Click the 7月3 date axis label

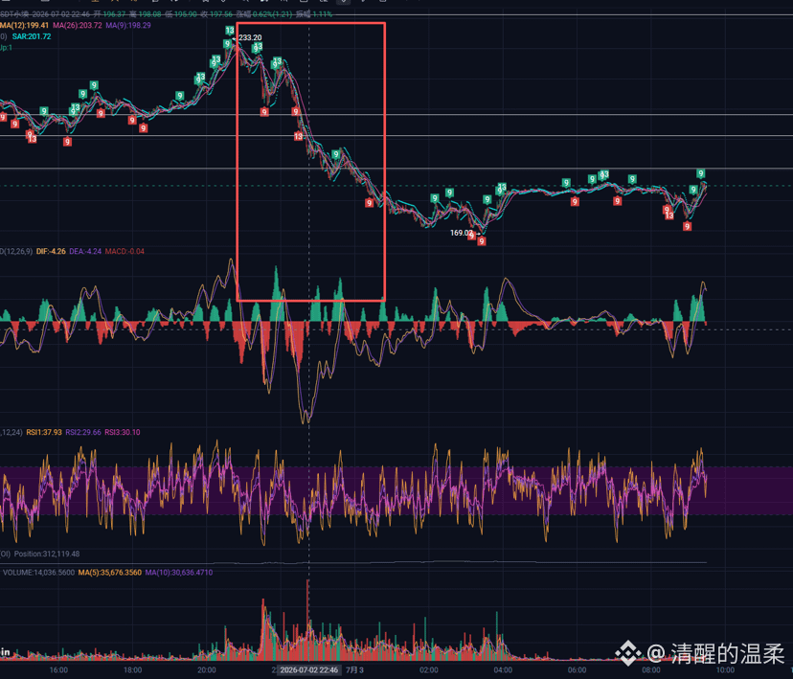354,669
